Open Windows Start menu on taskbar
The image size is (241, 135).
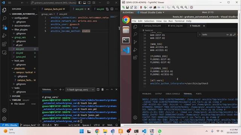pyautogui.click(x=81, y=131)
